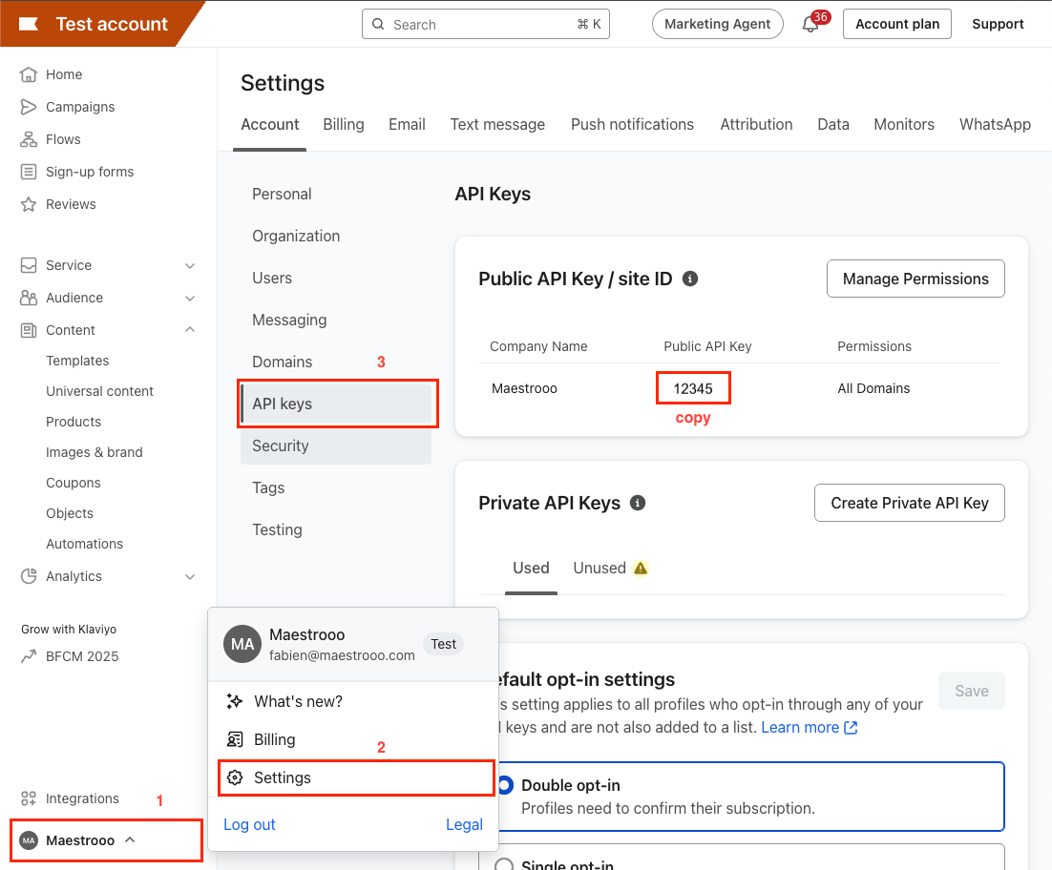The width and height of the screenshot is (1052, 870).
Task: Open the Attribution tab
Action: pyautogui.click(x=756, y=125)
